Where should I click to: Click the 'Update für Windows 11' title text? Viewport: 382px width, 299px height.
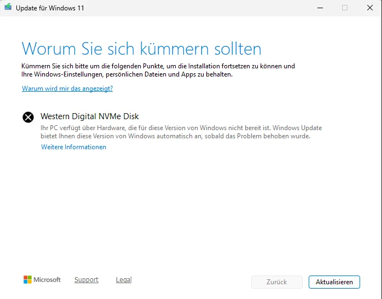click(x=50, y=8)
